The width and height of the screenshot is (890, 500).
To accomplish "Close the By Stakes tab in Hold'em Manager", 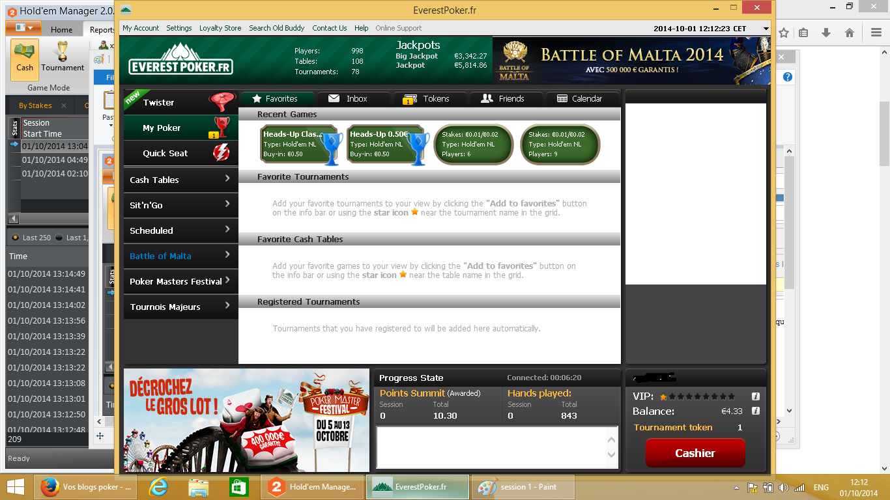I will tap(64, 105).
